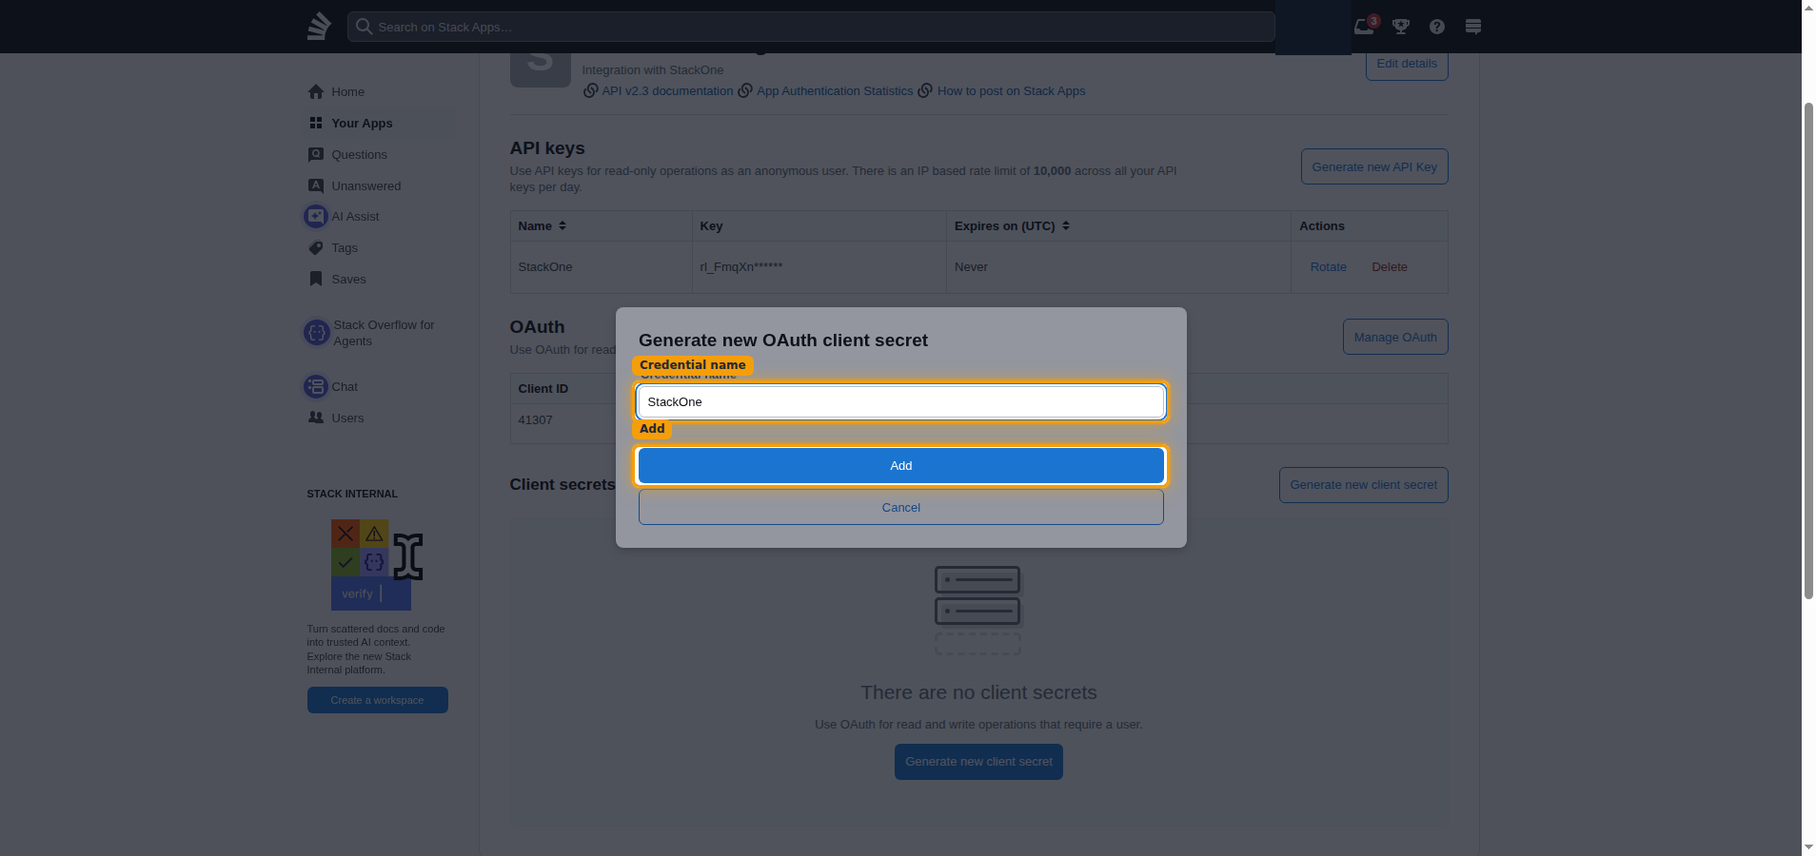Image resolution: width=1816 pixels, height=856 pixels.
Task: Click the page vertical scrollbar thumb
Action: [1808, 349]
